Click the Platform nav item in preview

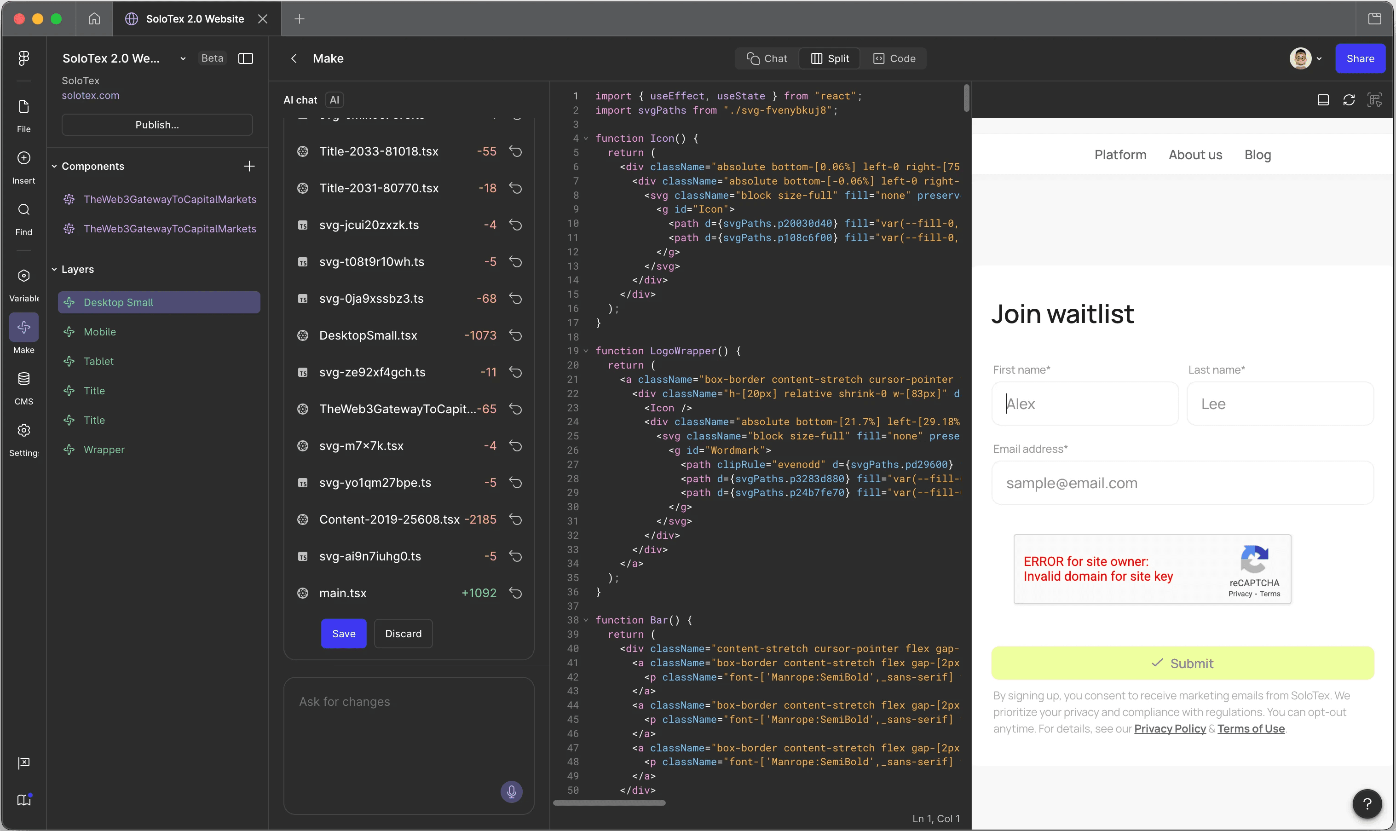tap(1120, 155)
